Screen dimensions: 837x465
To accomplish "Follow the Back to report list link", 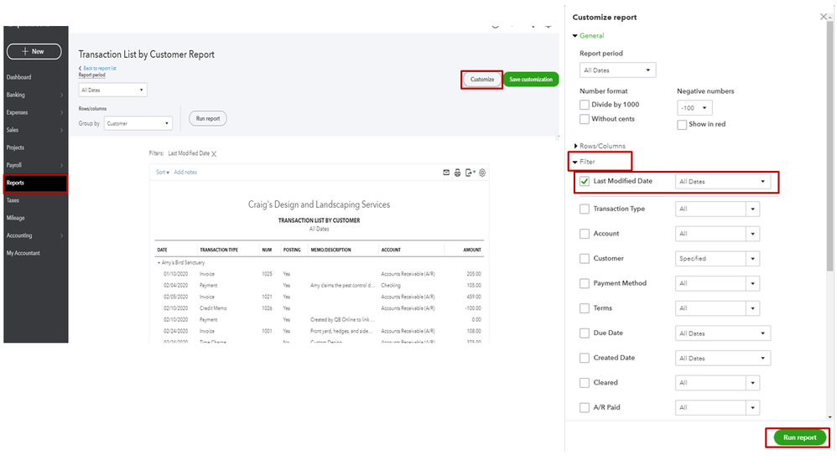I will pyautogui.click(x=97, y=68).
